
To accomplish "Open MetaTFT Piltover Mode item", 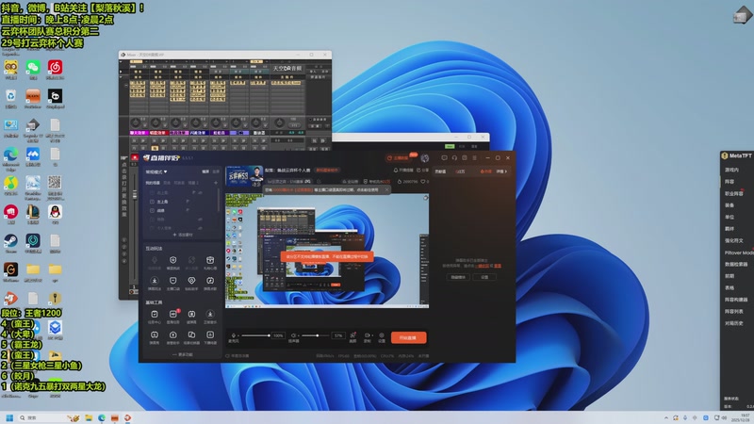I will (x=739, y=253).
